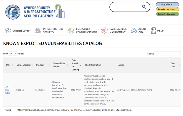Screen dimensions: 183x116
Task: Click the cisa.gov/uscert button
Action: [167, 4]
